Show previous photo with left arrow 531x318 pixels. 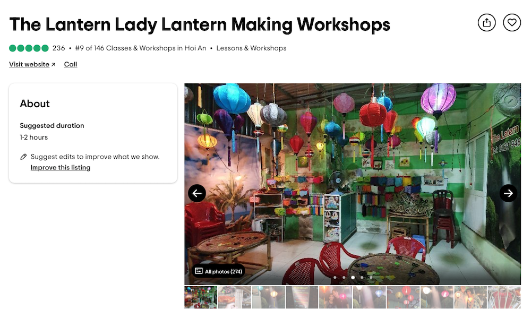tap(197, 193)
